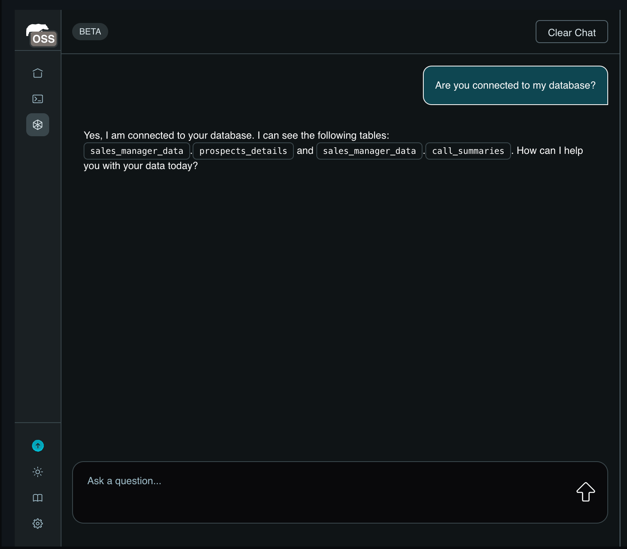
Task: Click the teal upload arrow button
Action: [37, 446]
